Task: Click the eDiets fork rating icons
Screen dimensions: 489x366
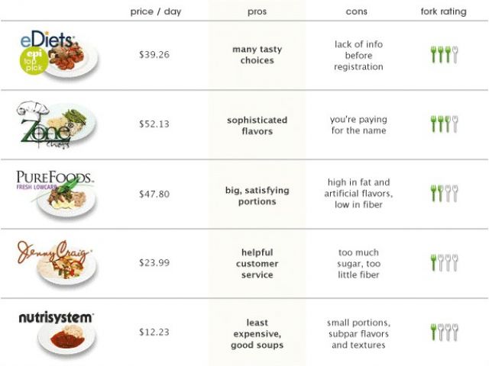Action: [x=444, y=55]
